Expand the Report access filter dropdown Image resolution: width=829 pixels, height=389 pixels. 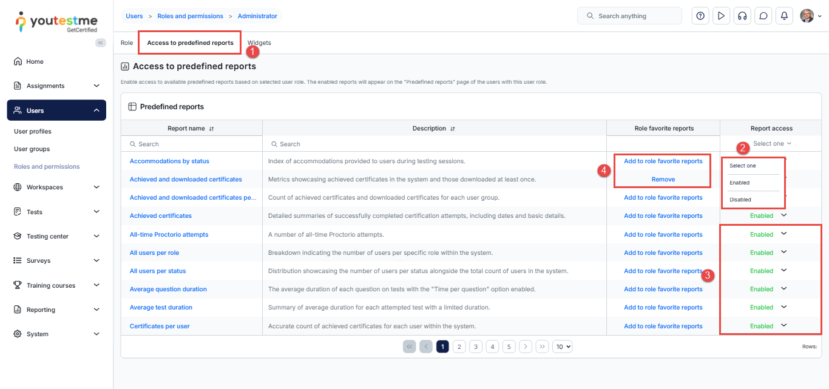click(771, 144)
